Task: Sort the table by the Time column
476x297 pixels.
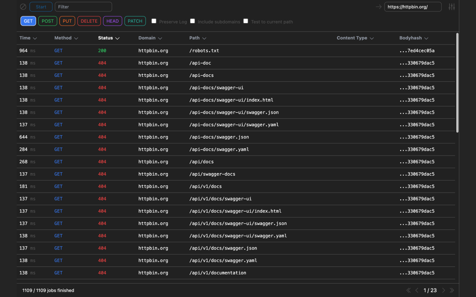Action: (x=28, y=38)
